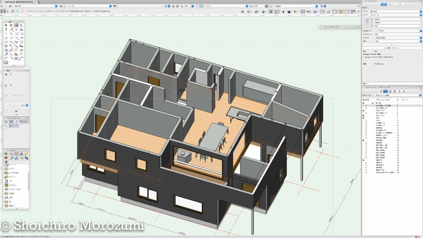Select the Zoom magnifier tool in Basic palette
Screen dimensions: 423x238
pos(21,25)
